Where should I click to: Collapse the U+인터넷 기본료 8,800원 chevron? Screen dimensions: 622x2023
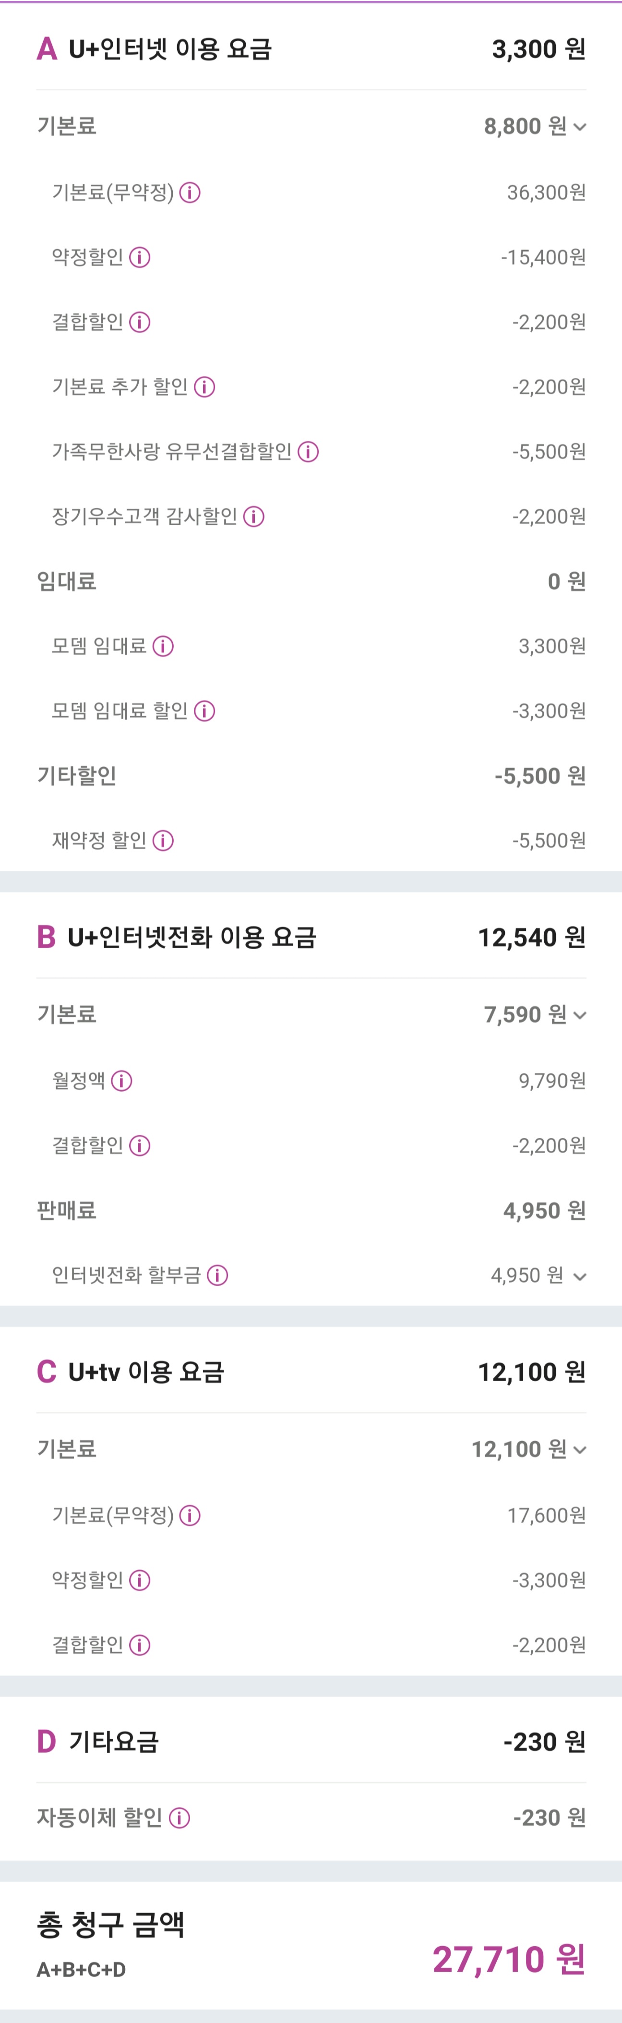(580, 127)
